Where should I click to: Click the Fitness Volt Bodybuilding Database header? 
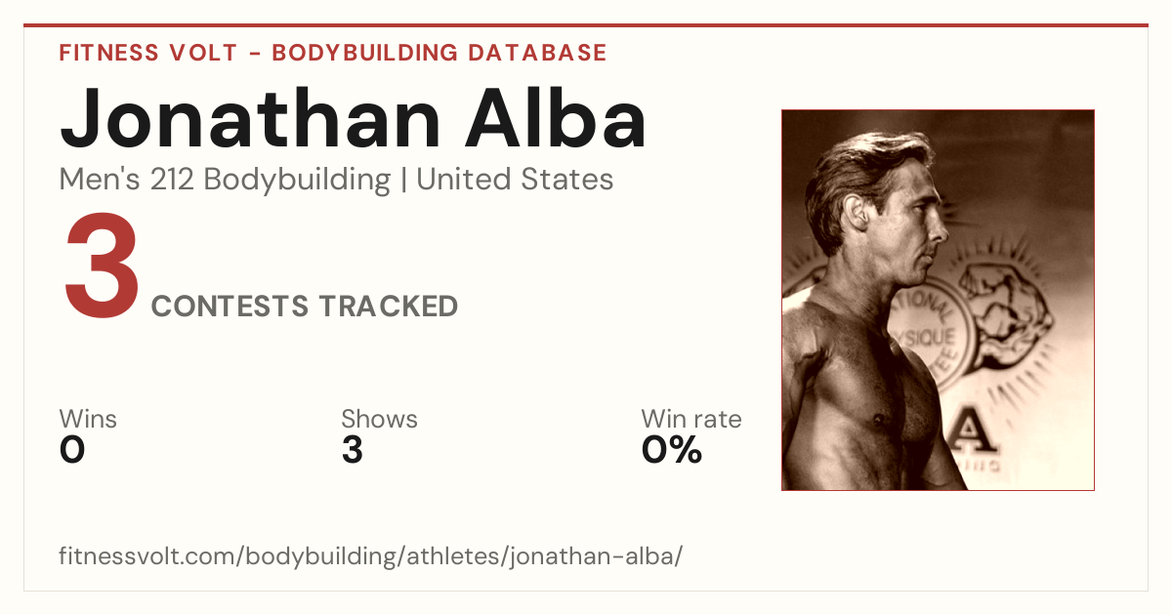[x=333, y=53]
